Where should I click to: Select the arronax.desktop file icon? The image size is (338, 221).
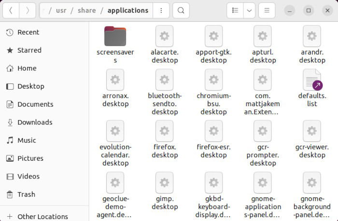click(115, 80)
